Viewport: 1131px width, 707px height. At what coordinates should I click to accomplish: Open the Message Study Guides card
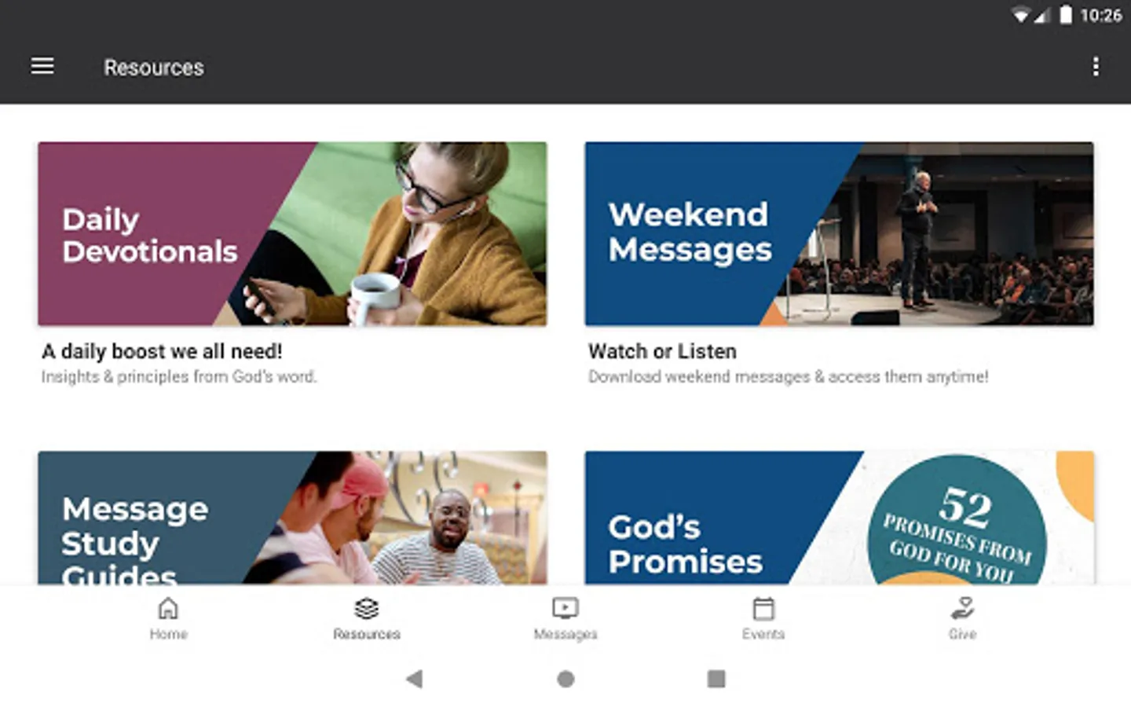pos(292,518)
